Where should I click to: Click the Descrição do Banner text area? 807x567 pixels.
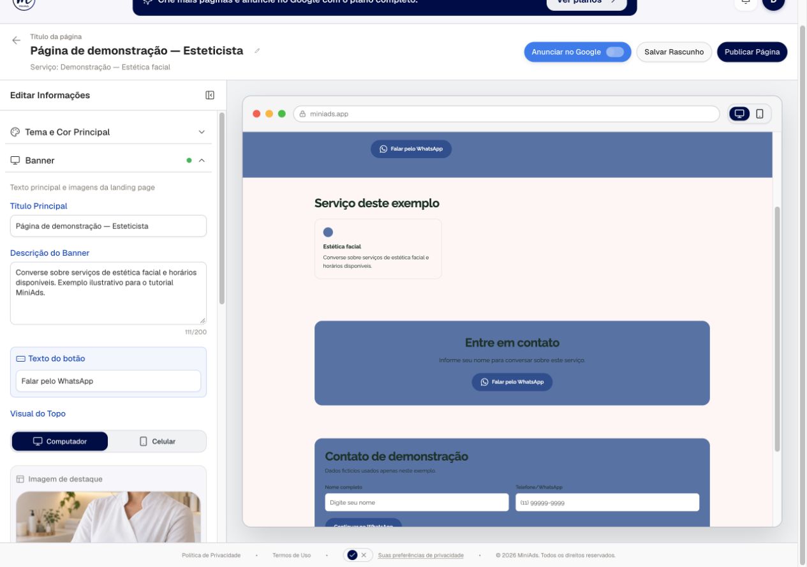[x=108, y=293]
